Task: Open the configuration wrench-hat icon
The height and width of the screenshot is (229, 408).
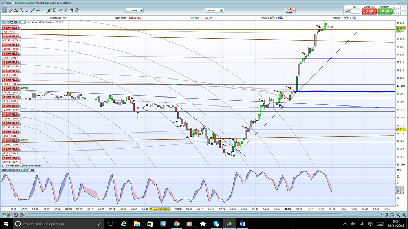Action: 71,11
